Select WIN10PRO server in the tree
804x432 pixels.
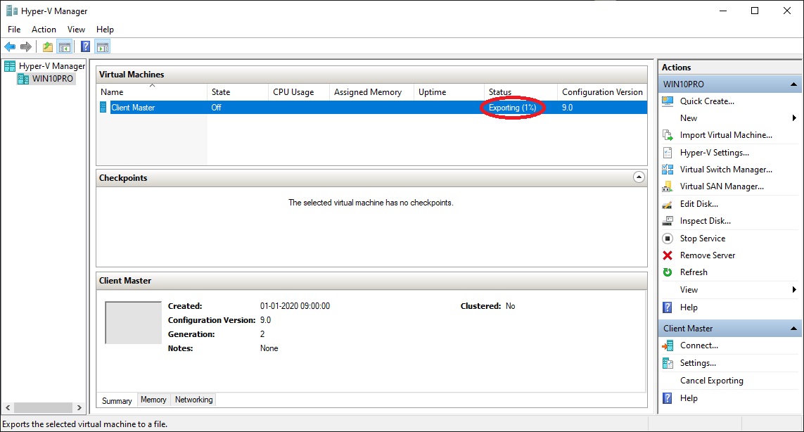[52, 79]
